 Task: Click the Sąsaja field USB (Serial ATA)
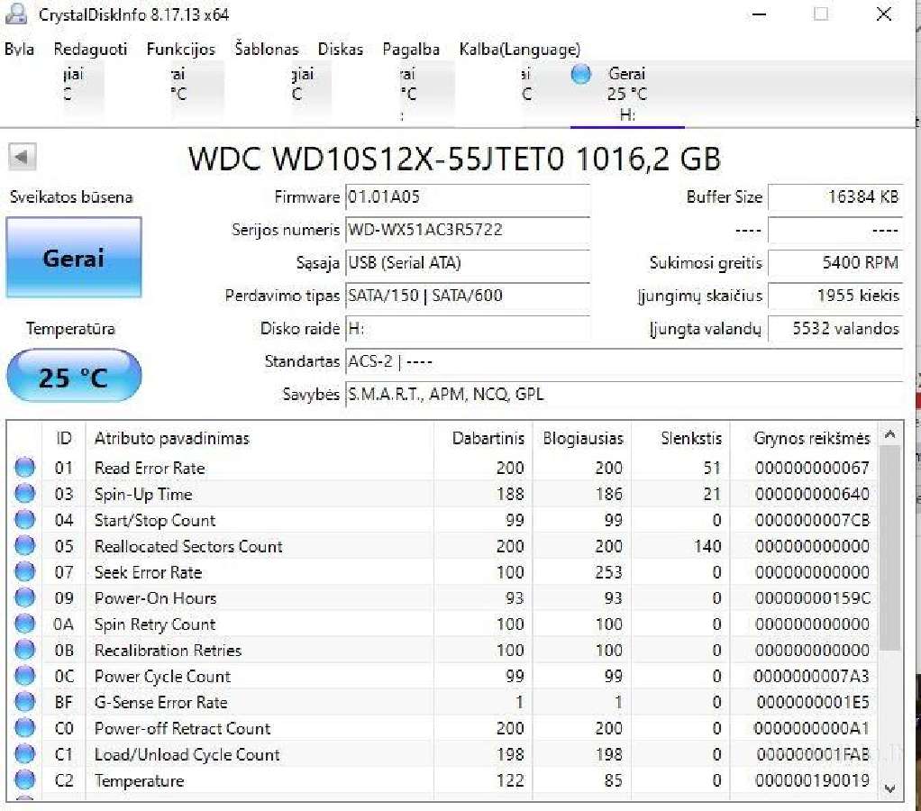click(x=468, y=263)
